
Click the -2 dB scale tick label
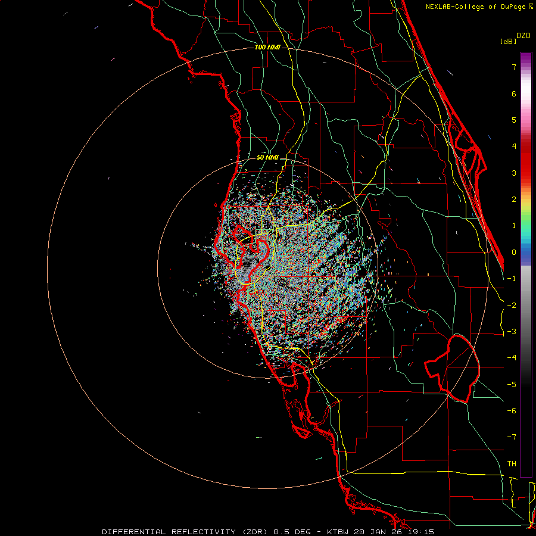point(512,306)
